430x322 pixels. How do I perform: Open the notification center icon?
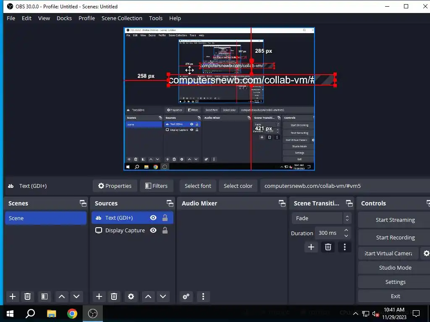(416, 314)
